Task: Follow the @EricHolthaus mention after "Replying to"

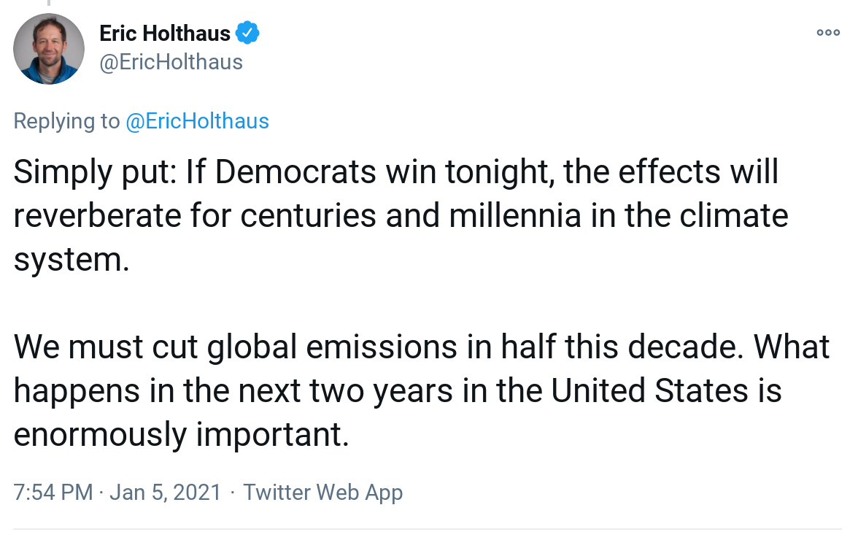Action: point(197,121)
